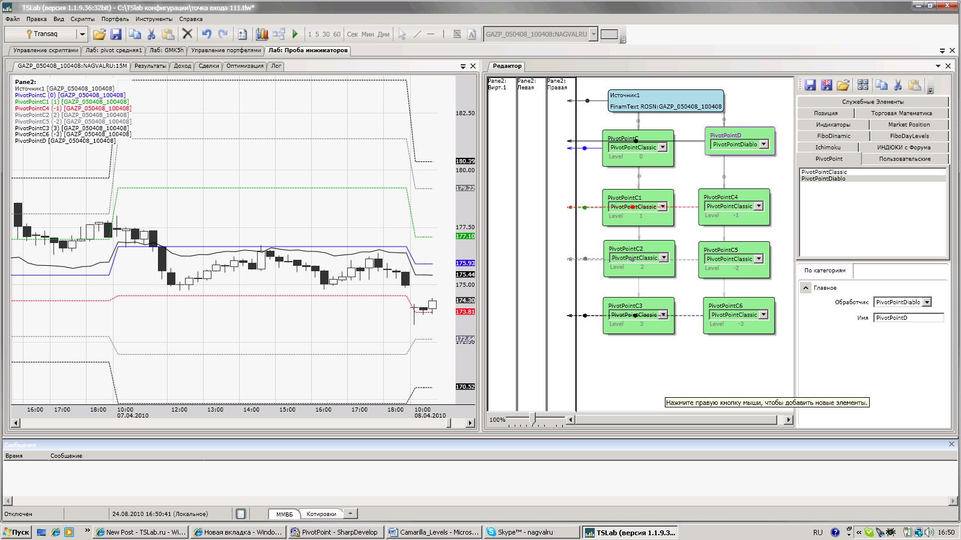The width and height of the screenshot is (961, 540).
Task: Click the Undo arrow in main toolbar
Action: pos(206,34)
